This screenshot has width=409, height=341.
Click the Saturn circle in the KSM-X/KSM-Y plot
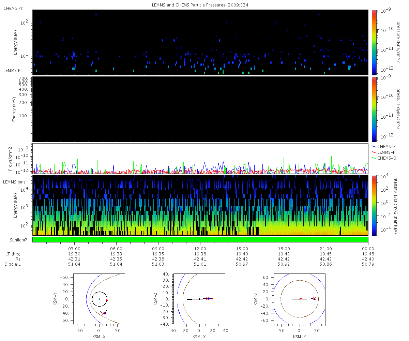tap(100, 299)
